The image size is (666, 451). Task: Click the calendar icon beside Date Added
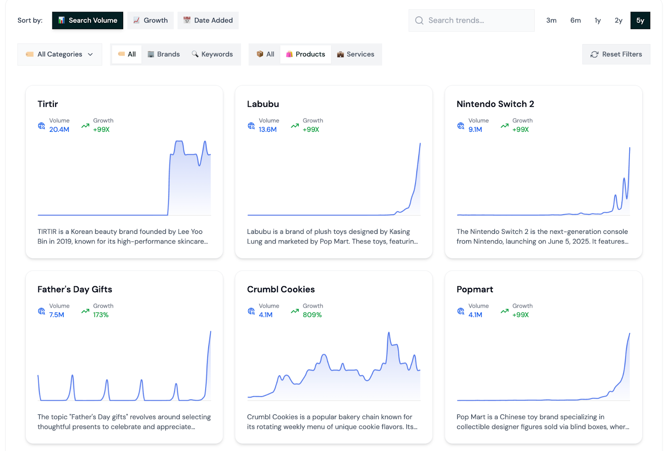(x=186, y=20)
